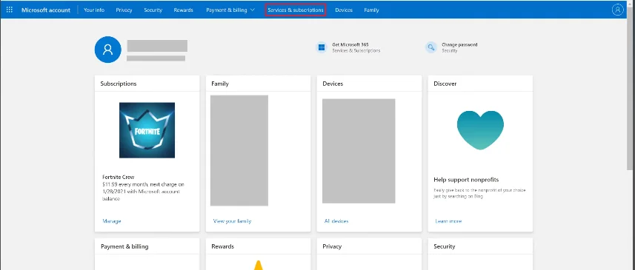Click the View your family link

232,221
